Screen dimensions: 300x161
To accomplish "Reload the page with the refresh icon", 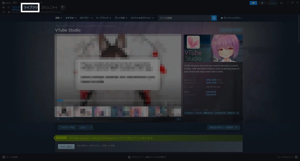I will tap(3, 12).
